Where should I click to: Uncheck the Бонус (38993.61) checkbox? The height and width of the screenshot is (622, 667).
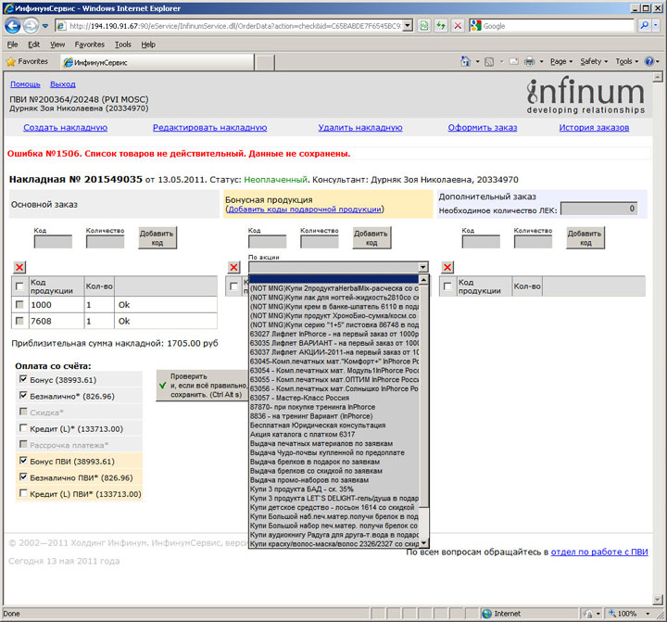(23, 379)
